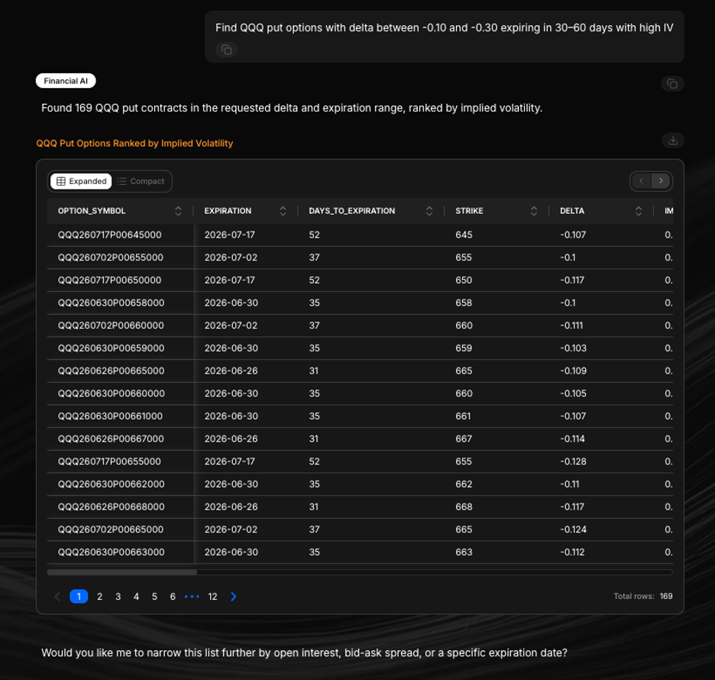Select row QQQ260702P00660000
Viewport: 715px width, 680px height.
[360, 325]
